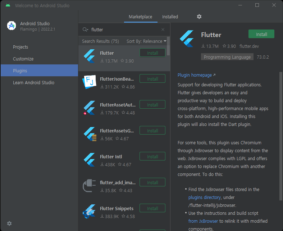Install Flutter from the results list
283x231 pixels.
(152, 53)
